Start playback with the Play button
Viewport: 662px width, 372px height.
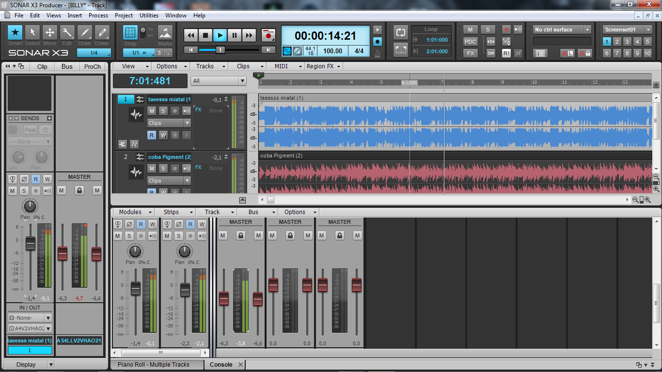click(220, 35)
